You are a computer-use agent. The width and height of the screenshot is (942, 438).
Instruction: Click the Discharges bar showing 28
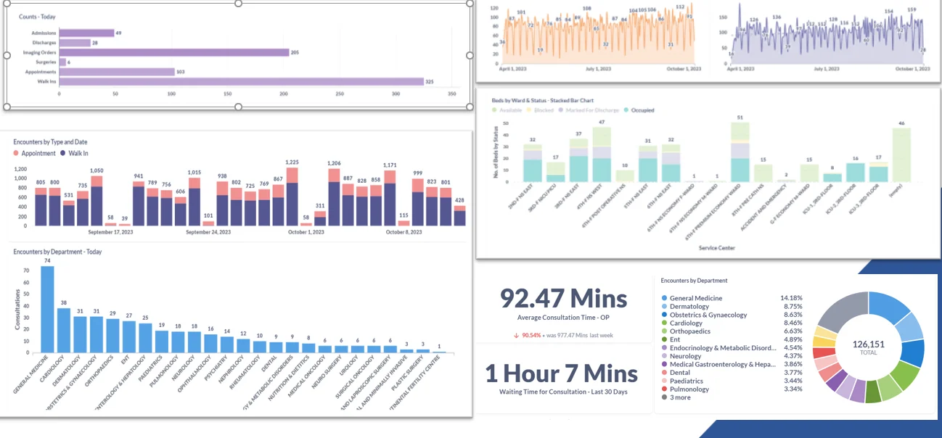click(75, 43)
